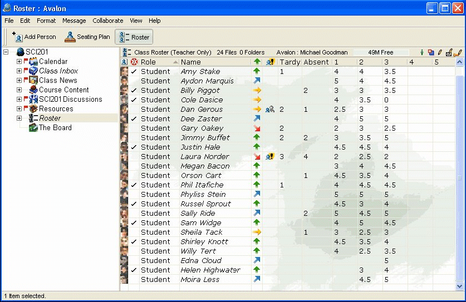Toggle the checkmark for Billy Piggot
466x302 pixels.
(x=134, y=91)
